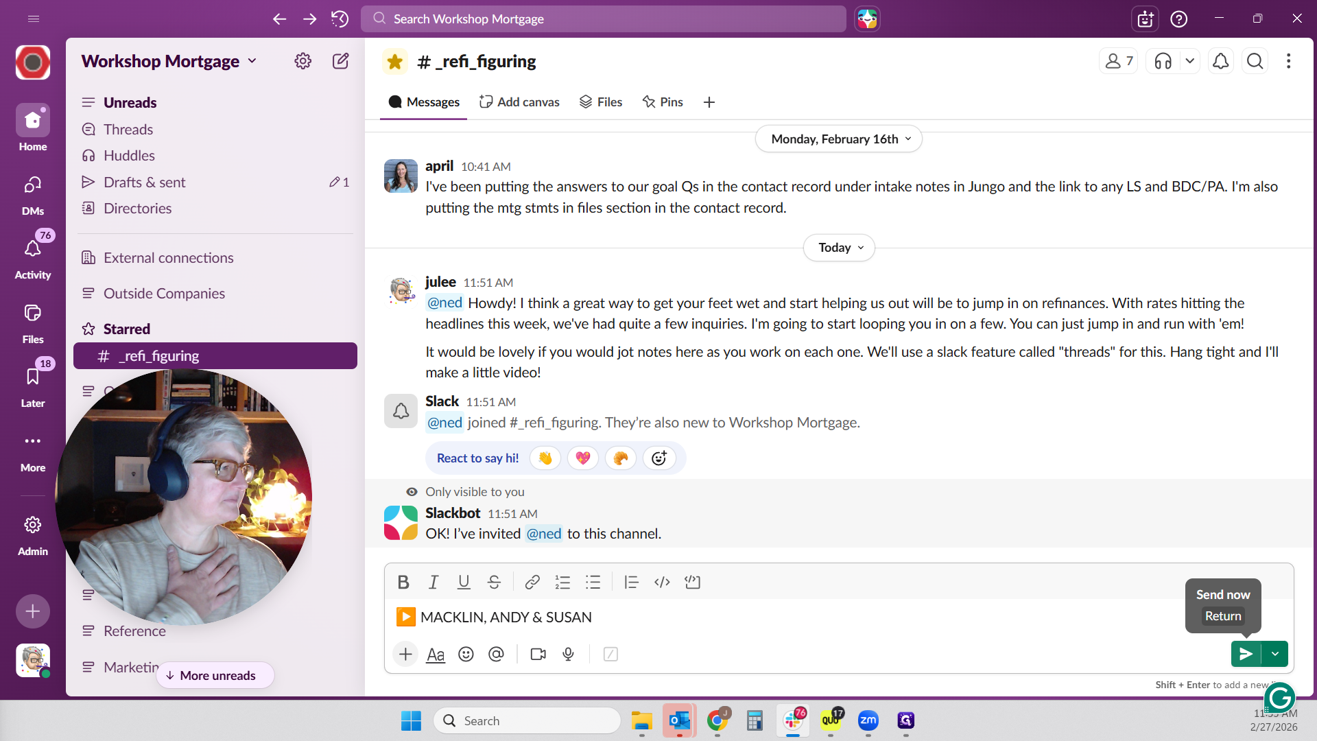The width and height of the screenshot is (1317, 741).
Task: Click the record video clip icon
Action: pyautogui.click(x=538, y=655)
